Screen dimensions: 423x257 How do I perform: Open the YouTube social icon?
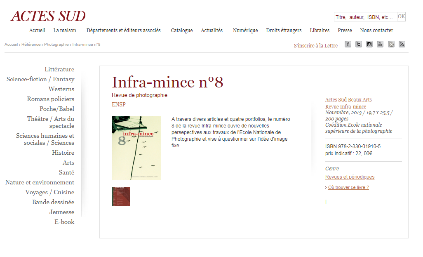point(380,44)
